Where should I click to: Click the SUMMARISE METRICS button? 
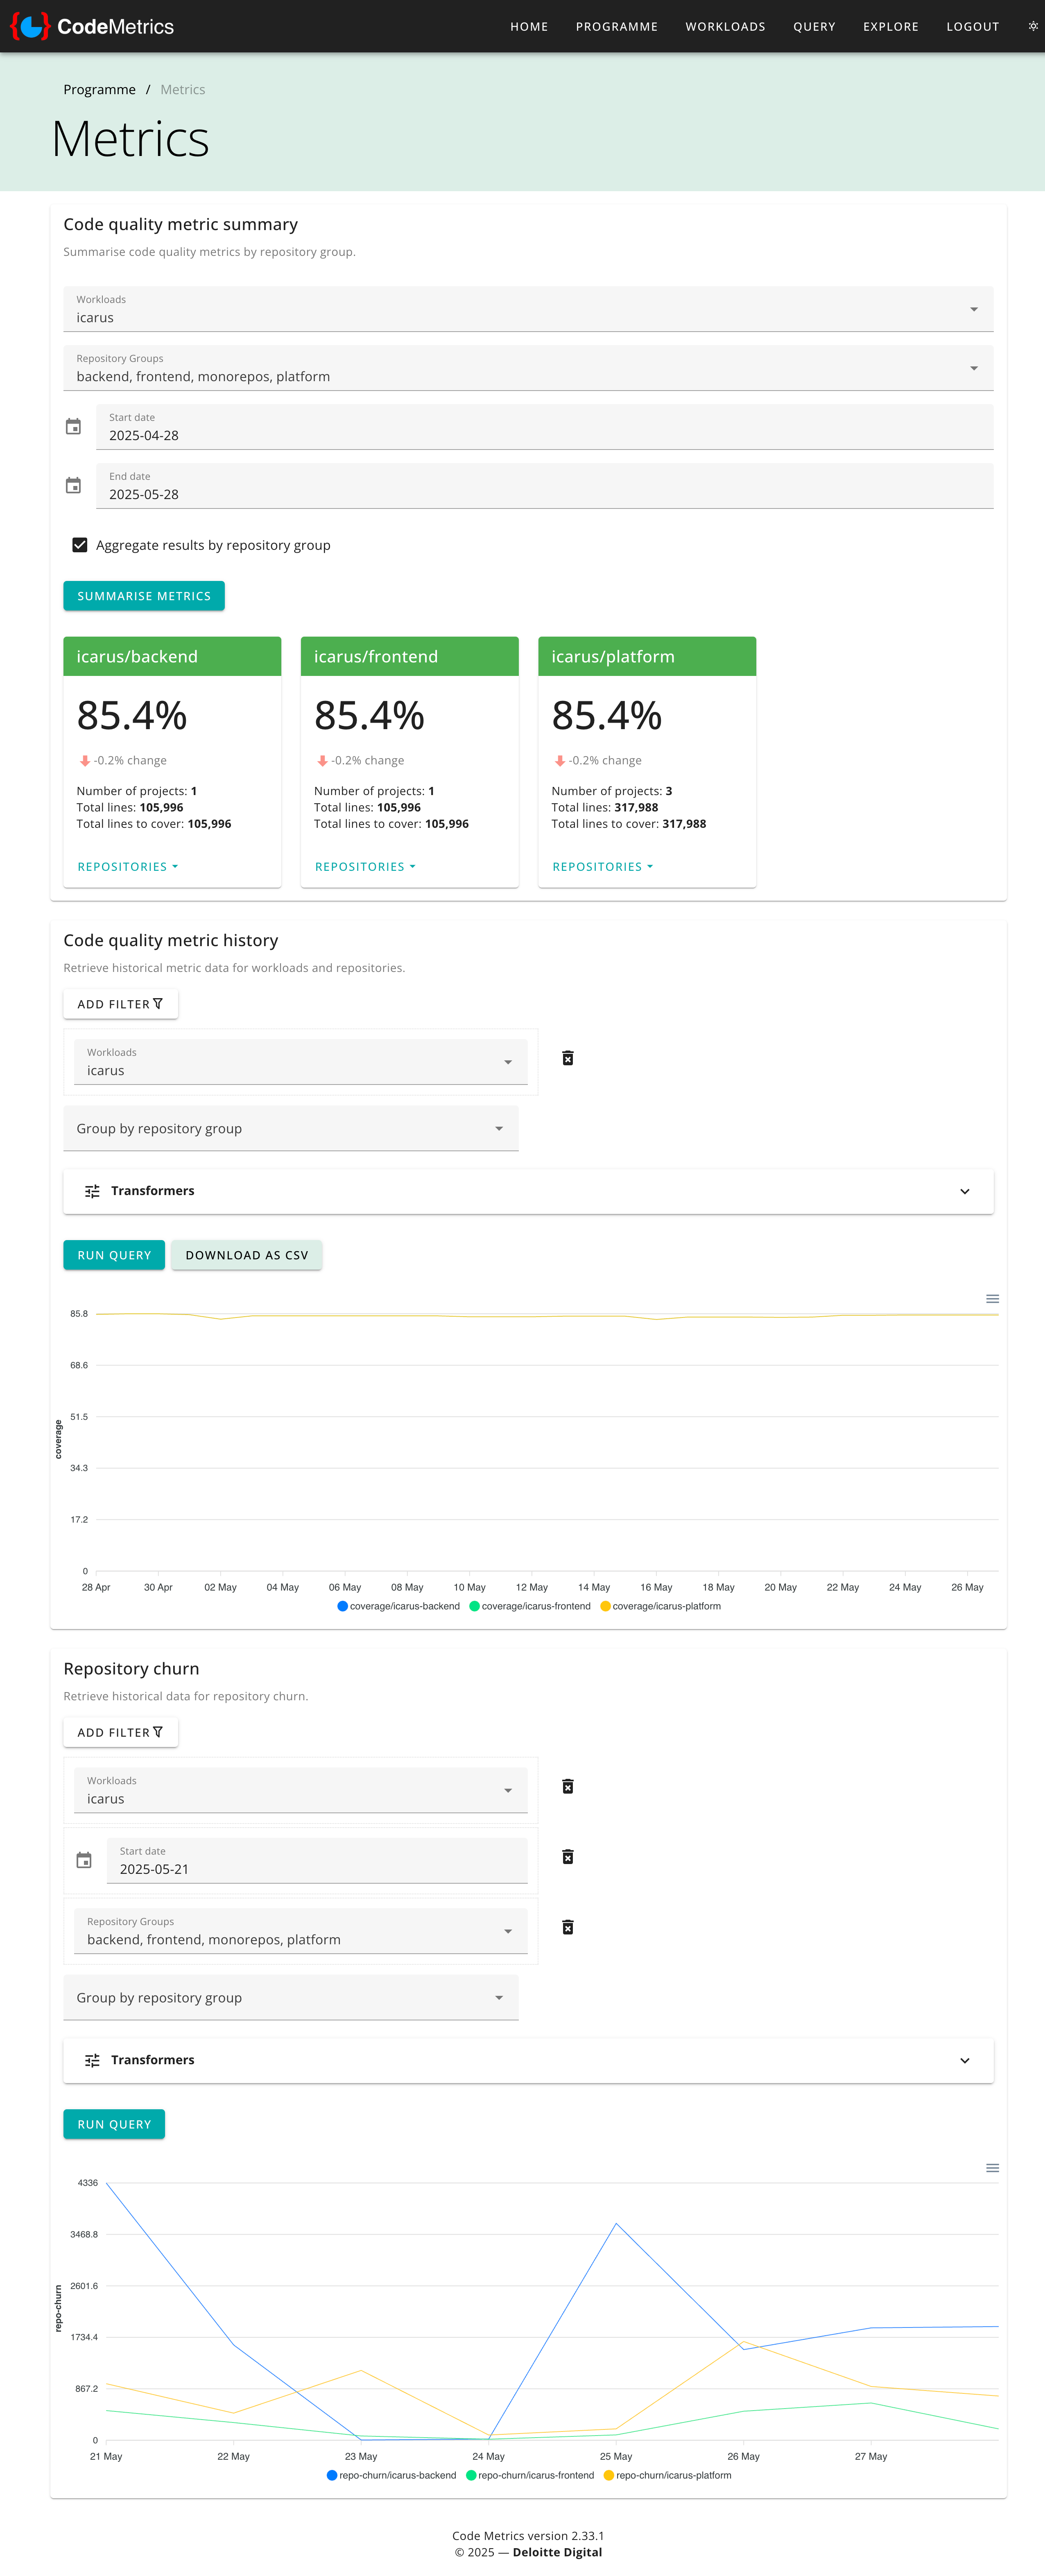tap(144, 596)
